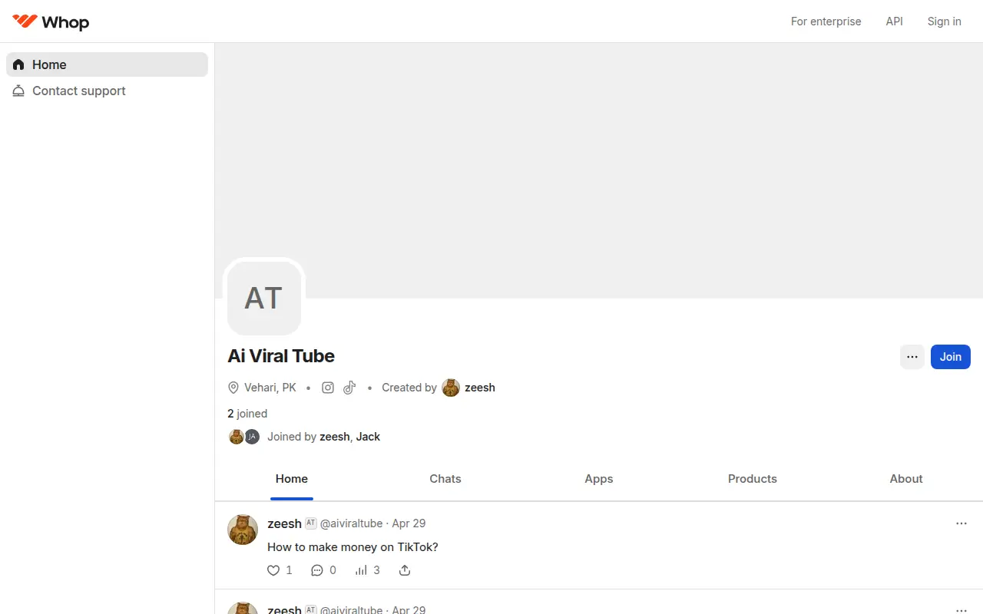Viewport: 983px width, 614px height.
Task: Click Jack in the Joined by list
Action: pyautogui.click(x=368, y=437)
